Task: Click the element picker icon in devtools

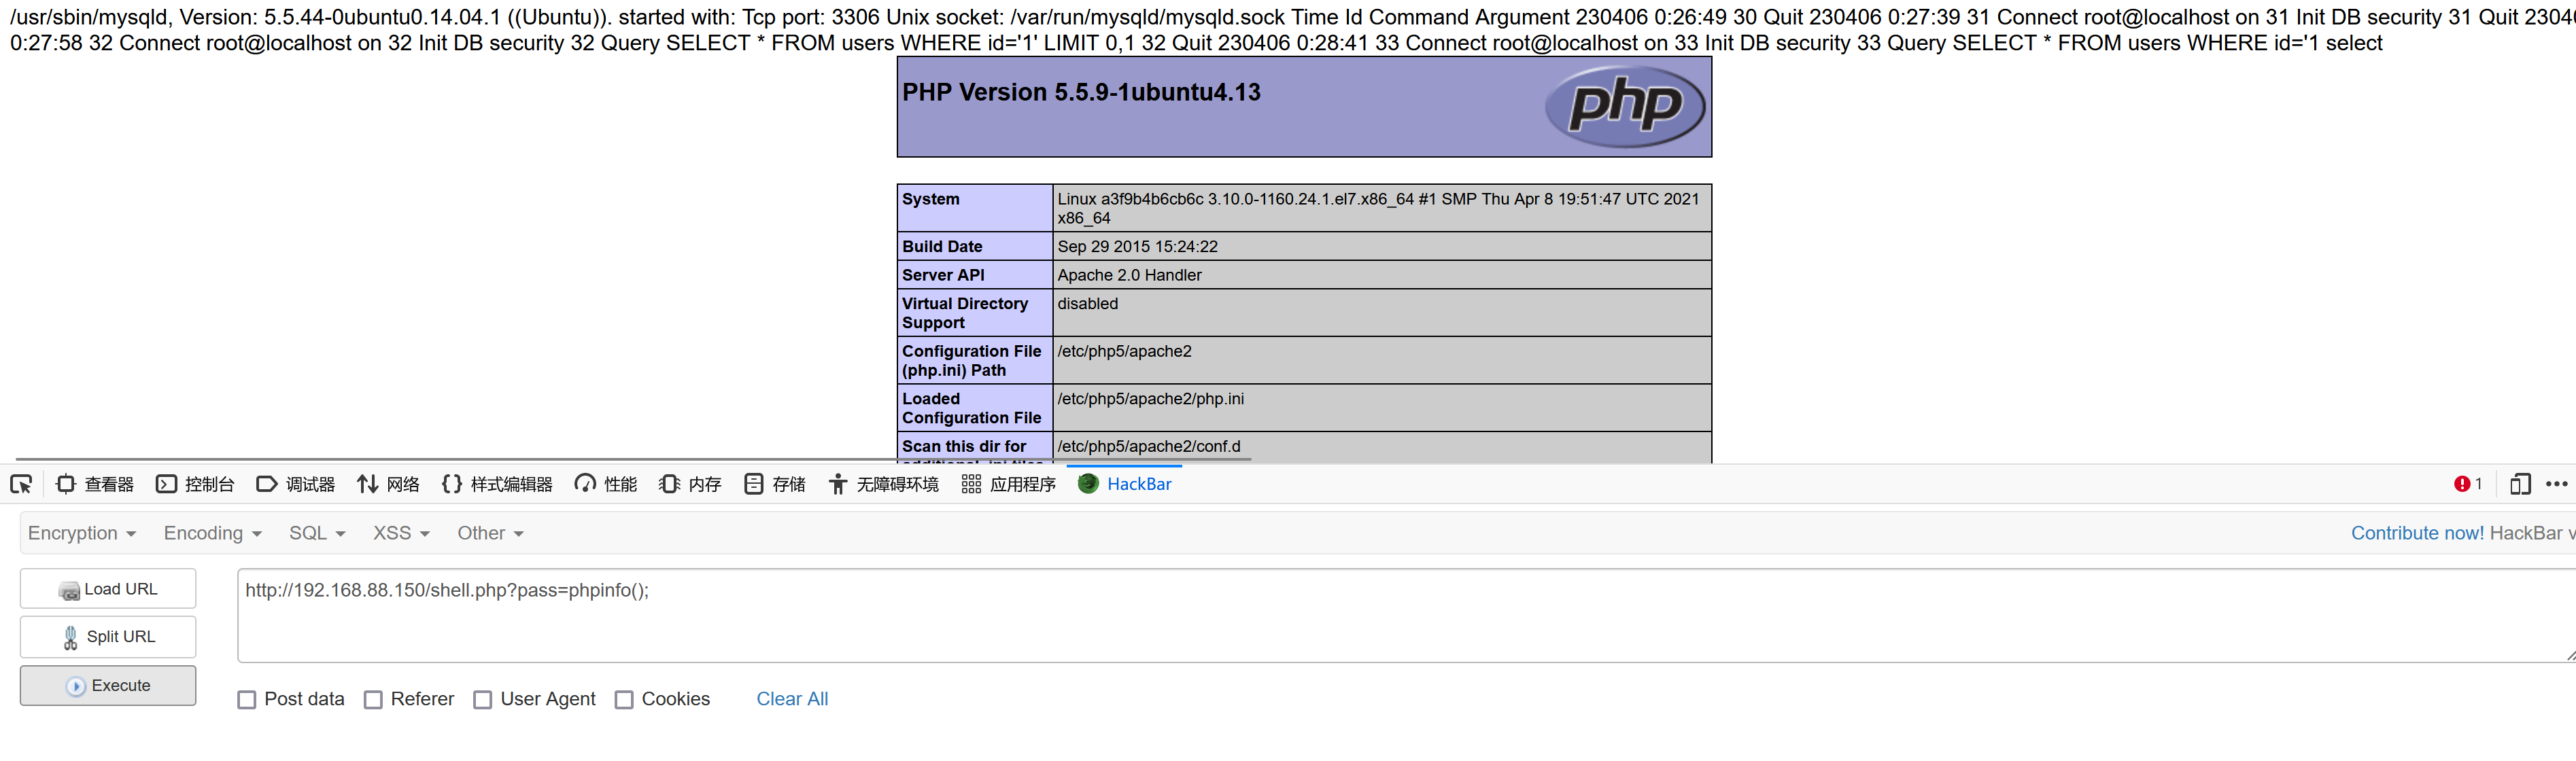Action: pos(21,485)
